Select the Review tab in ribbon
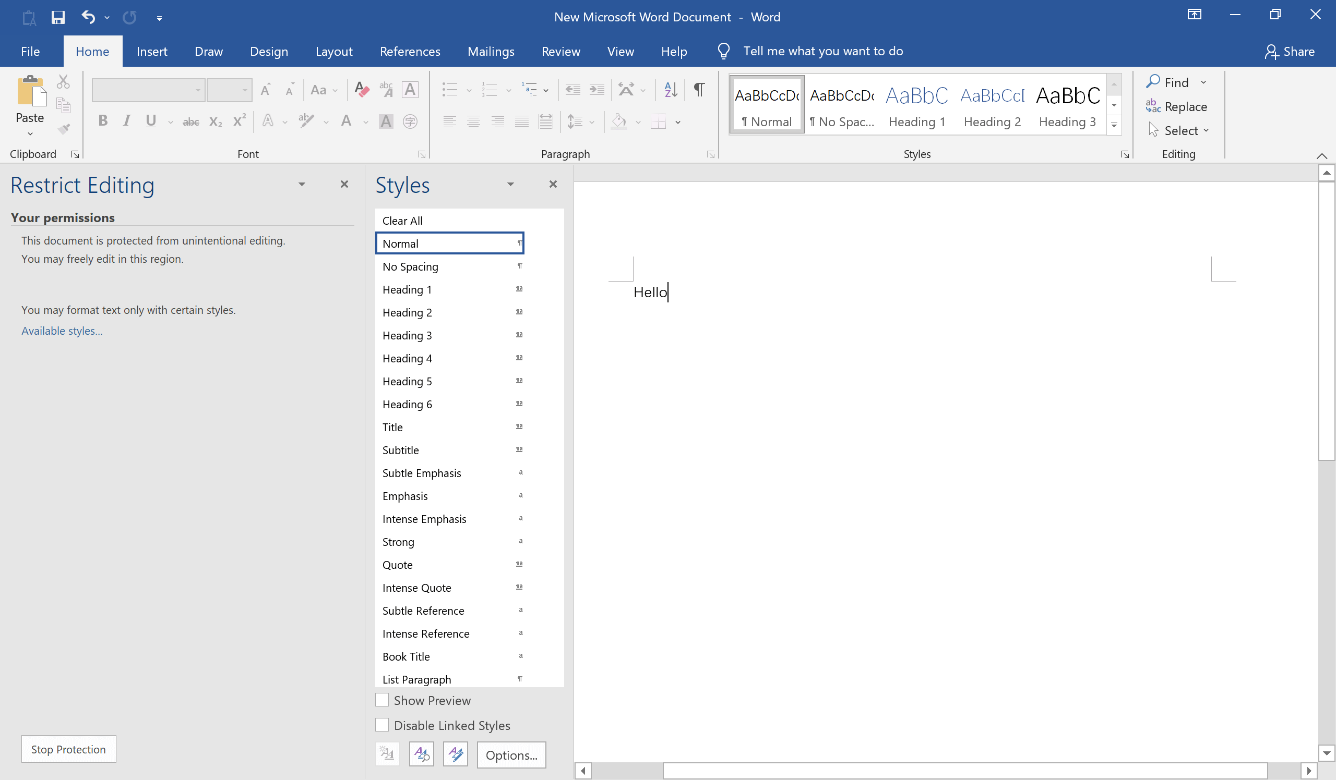The width and height of the screenshot is (1336, 780). [560, 51]
